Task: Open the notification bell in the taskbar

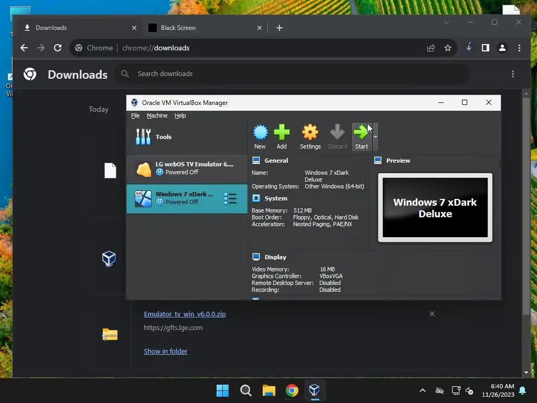Action: [x=523, y=390]
